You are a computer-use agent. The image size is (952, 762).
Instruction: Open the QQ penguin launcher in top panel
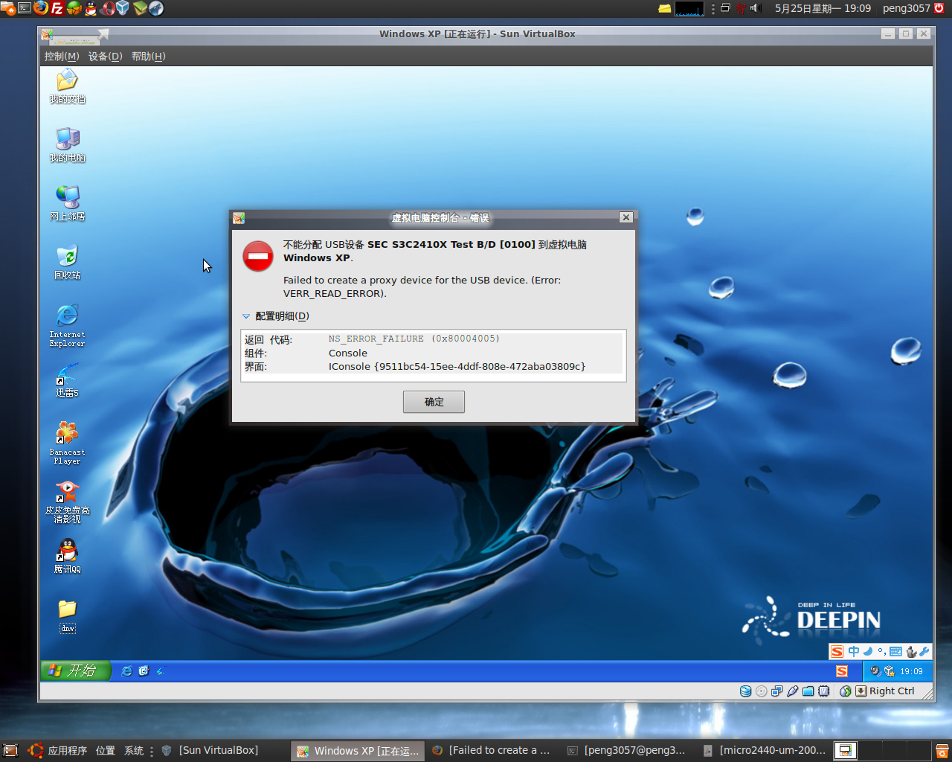[x=91, y=8]
